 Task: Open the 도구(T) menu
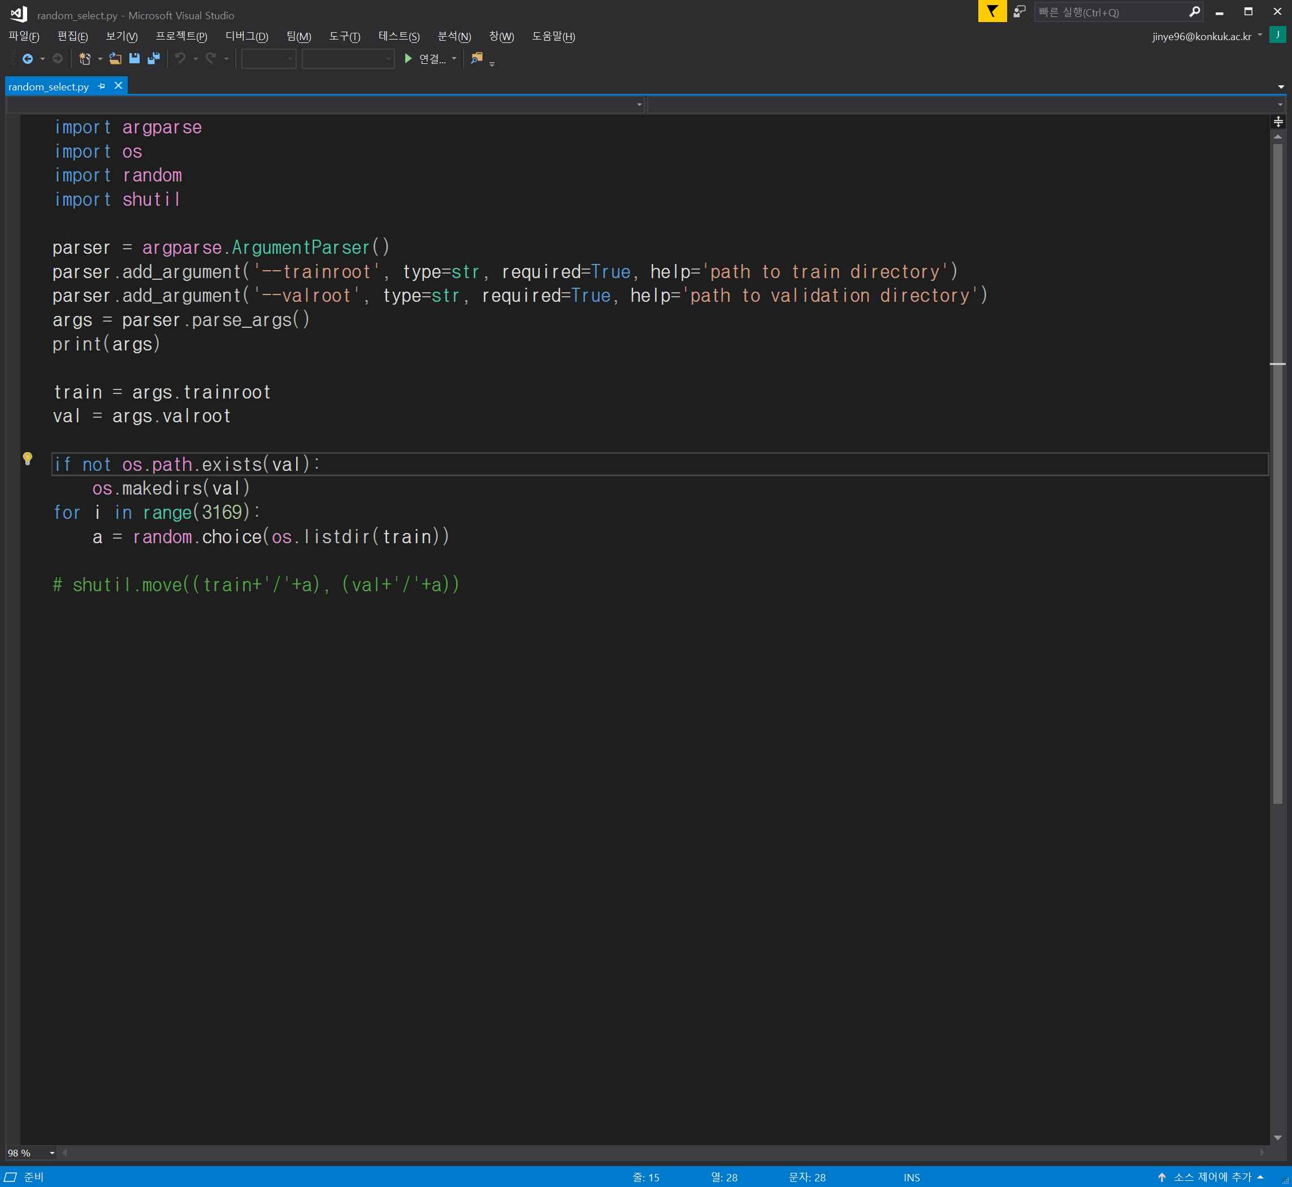coord(344,37)
